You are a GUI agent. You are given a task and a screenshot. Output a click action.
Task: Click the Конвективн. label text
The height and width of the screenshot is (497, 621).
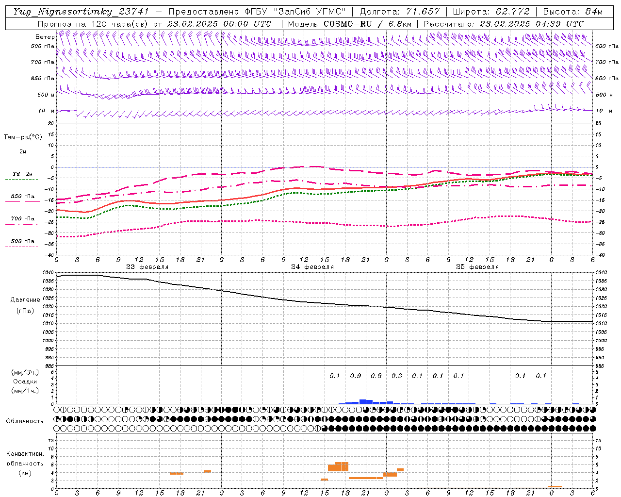click(25, 454)
